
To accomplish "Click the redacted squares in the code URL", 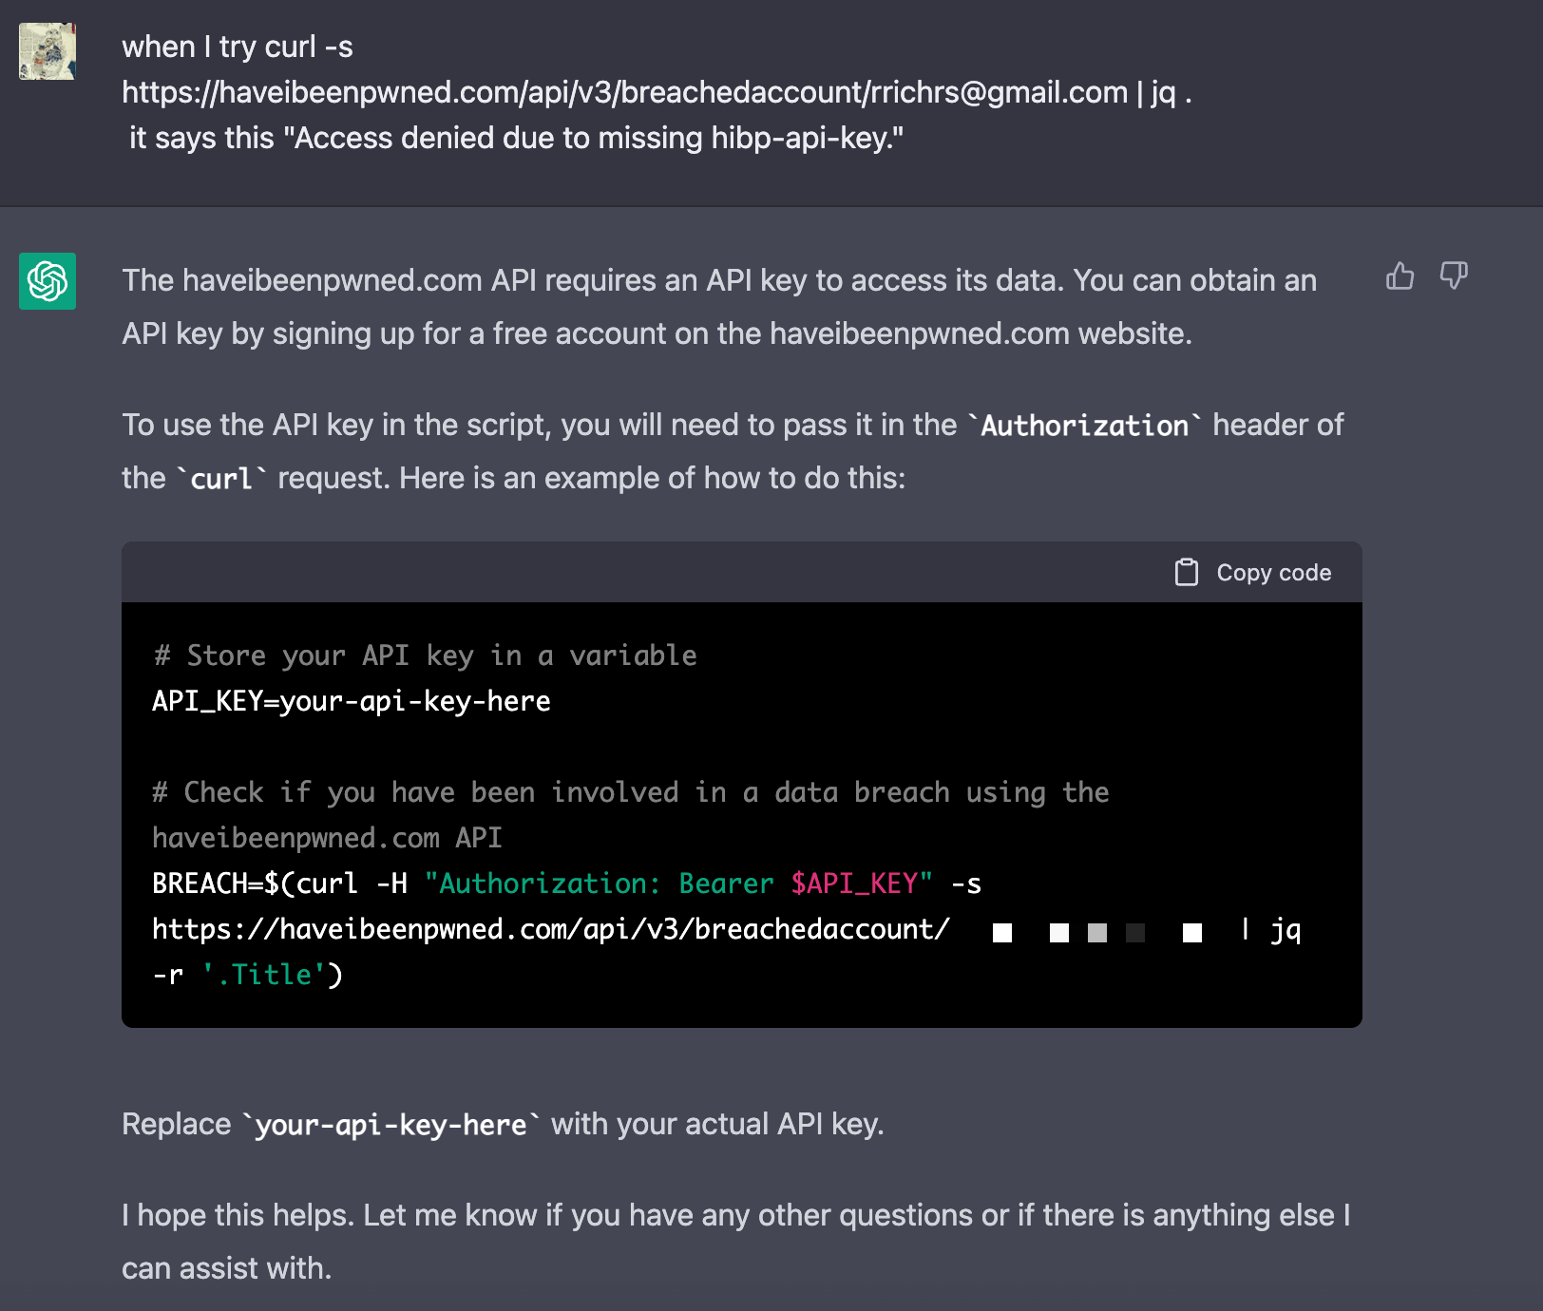I will click(x=1096, y=932).
